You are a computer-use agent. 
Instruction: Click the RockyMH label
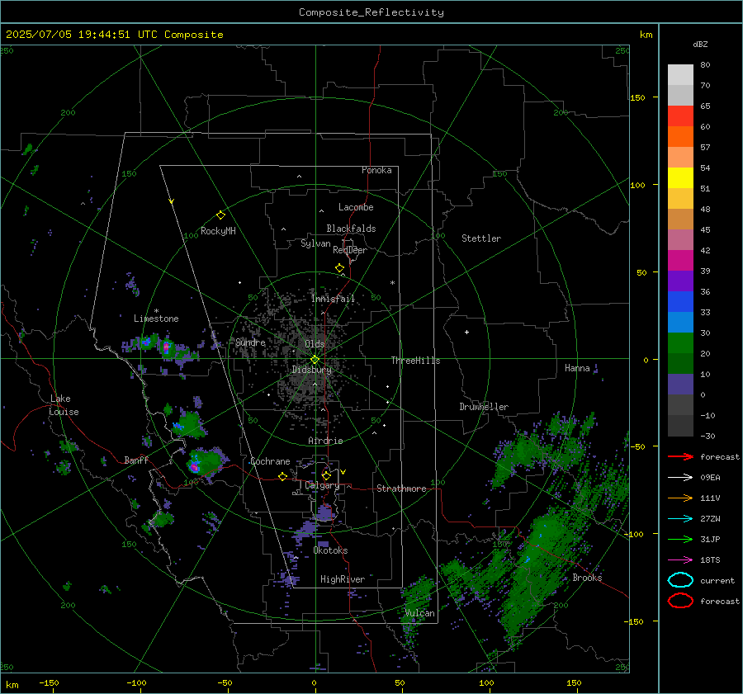pyautogui.click(x=218, y=231)
